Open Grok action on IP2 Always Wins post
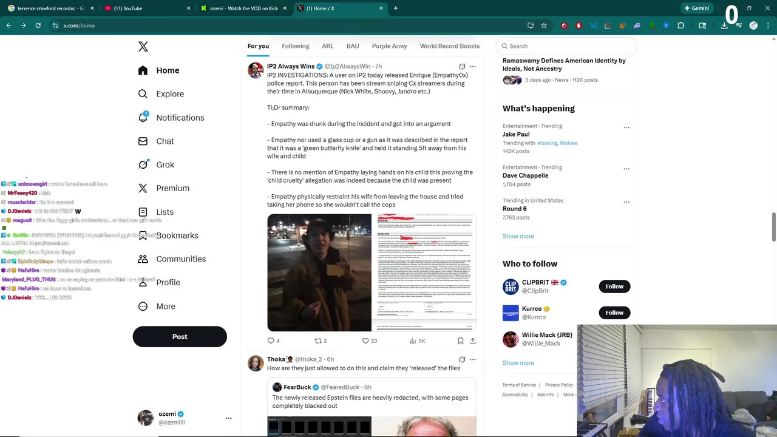 (x=462, y=66)
